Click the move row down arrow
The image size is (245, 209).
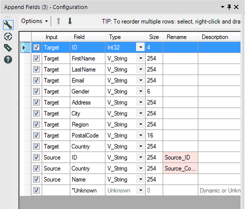pyautogui.click(x=70, y=21)
